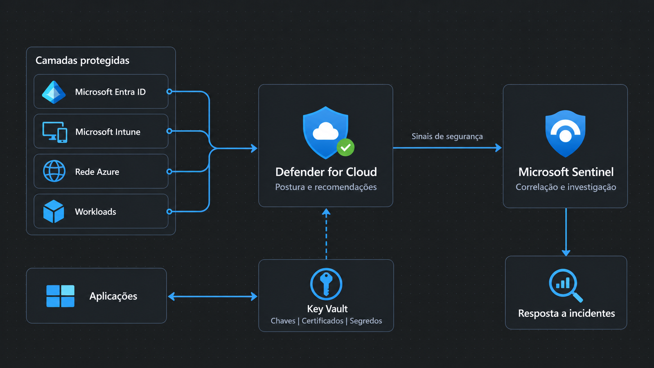Select the Rede Azure card
This screenshot has width=654, height=368.
point(101,171)
